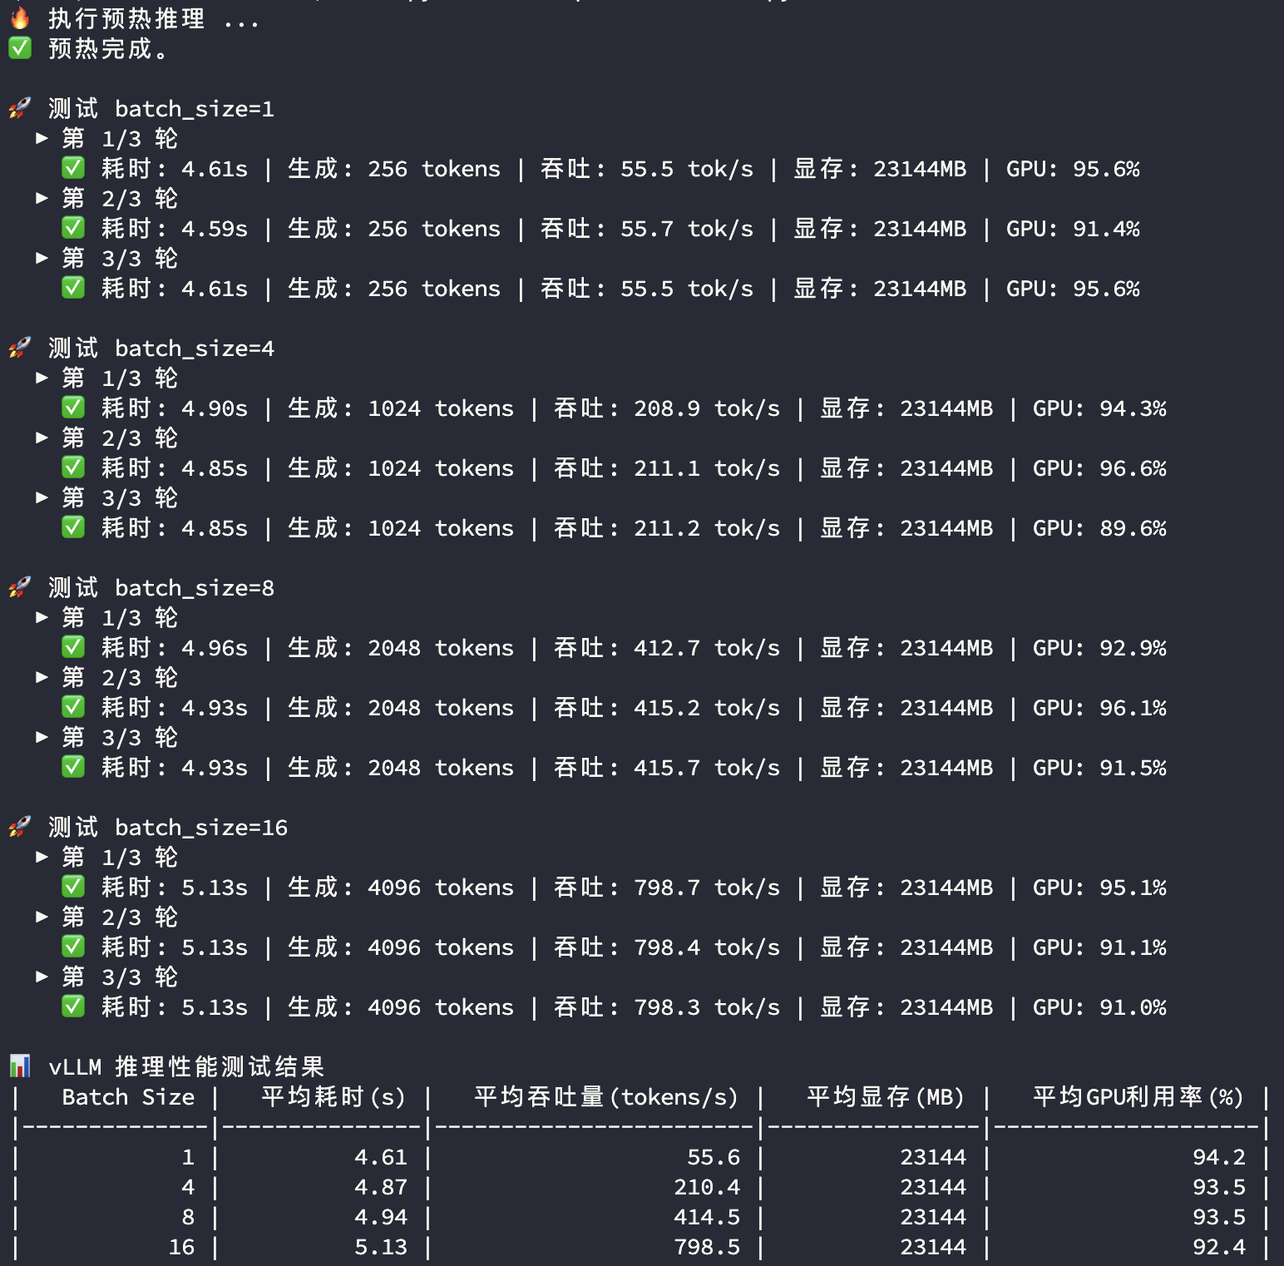Click the Batch Size column header
The image size is (1284, 1266).
128,1096
